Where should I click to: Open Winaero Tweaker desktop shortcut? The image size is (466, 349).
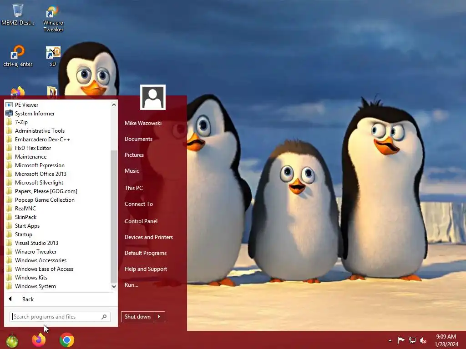click(x=53, y=19)
